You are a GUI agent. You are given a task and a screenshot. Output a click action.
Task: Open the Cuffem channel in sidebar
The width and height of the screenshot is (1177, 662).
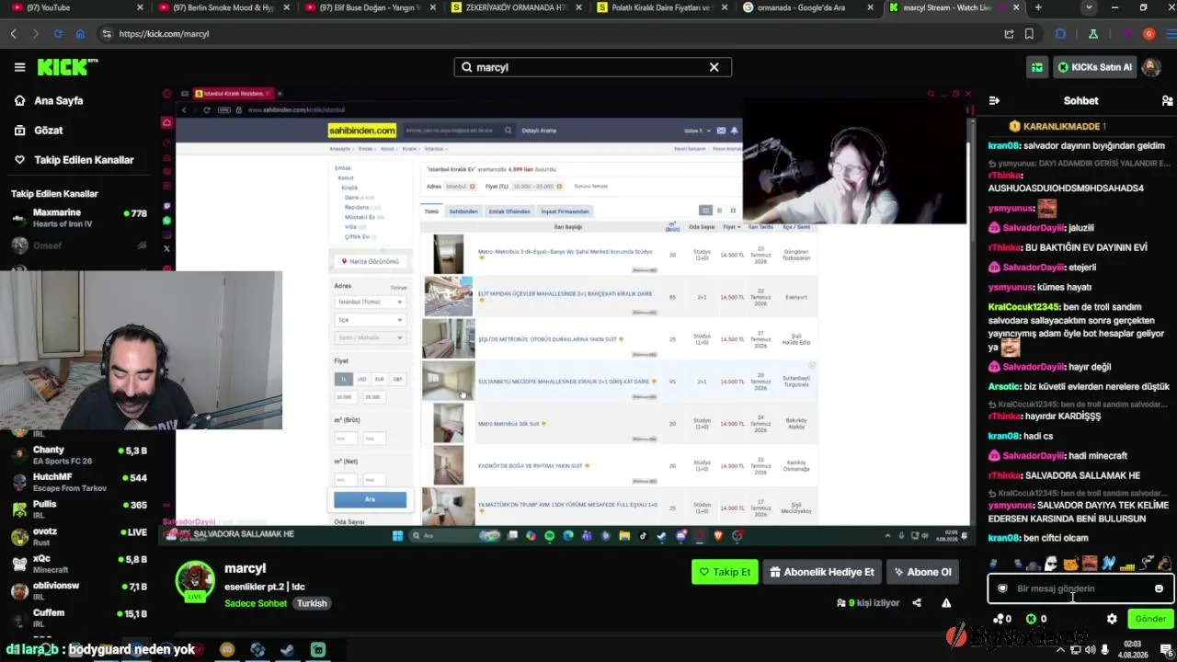tap(78, 618)
